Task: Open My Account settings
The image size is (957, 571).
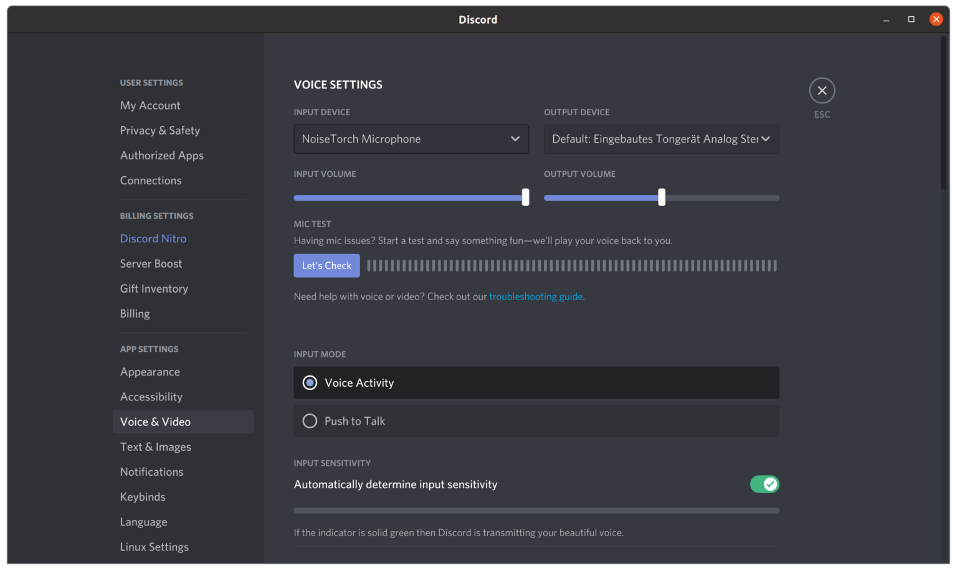Action: point(150,106)
